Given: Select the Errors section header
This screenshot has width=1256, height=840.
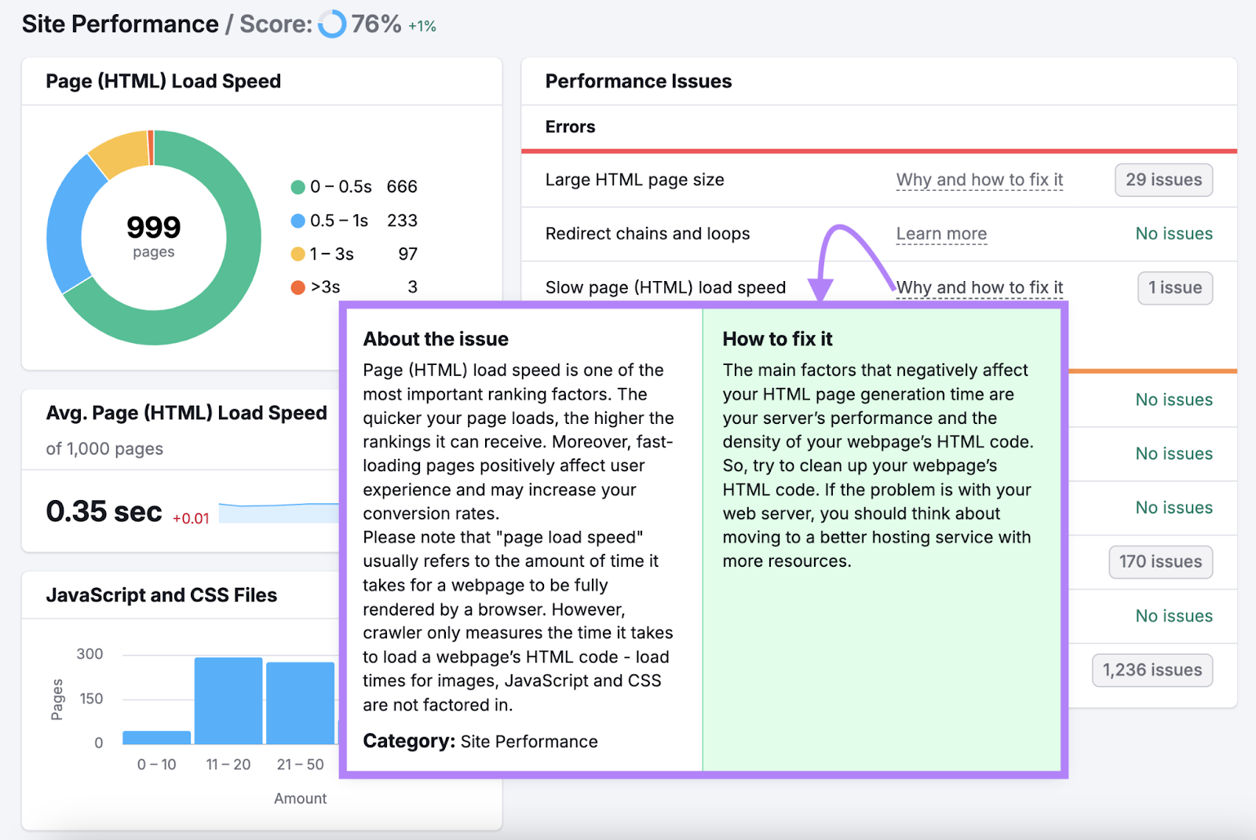Looking at the screenshot, I should [x=570, y=126].
